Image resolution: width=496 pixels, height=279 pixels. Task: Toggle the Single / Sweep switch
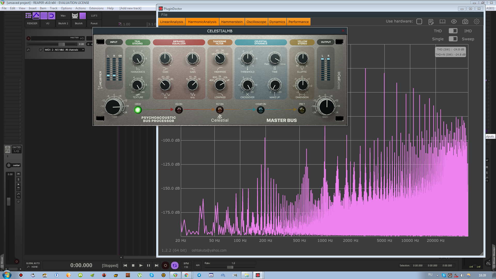coord(453,39)
